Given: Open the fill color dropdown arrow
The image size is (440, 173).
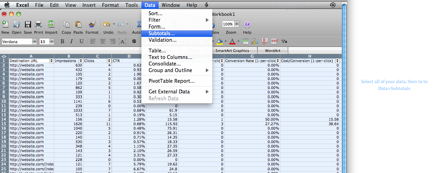Looking at the screenshot, I should [226, 41].
